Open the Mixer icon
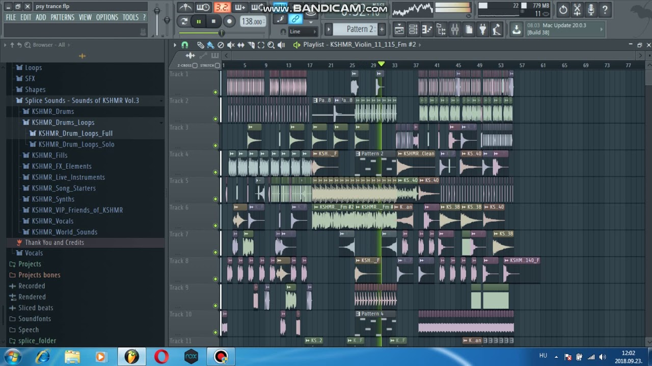The width and height of the screenshot is (652, 366). [455, 29]
